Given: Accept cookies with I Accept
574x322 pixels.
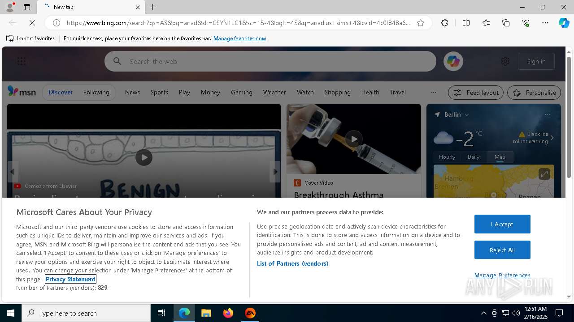Looking at the screenshot, I should (x=502, y=224).
